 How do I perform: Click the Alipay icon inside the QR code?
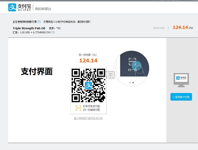88,86
